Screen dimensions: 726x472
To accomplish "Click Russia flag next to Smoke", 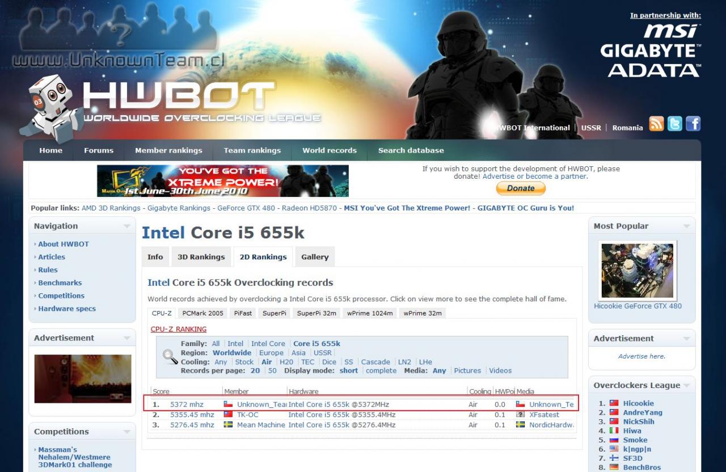I will [614, 440].
